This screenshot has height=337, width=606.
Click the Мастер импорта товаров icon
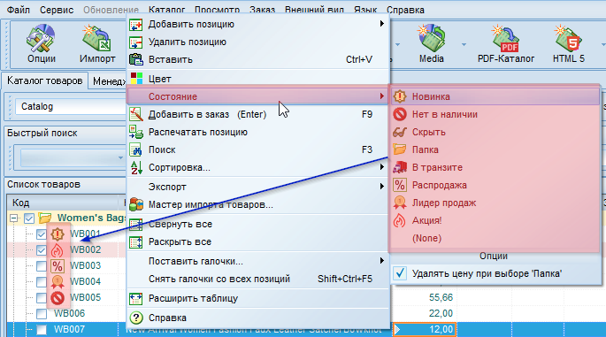[x=136, y=204]
